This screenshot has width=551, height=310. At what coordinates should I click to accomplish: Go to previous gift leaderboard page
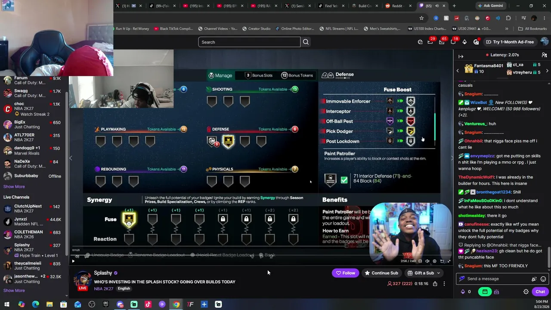[x=458, y=71]
